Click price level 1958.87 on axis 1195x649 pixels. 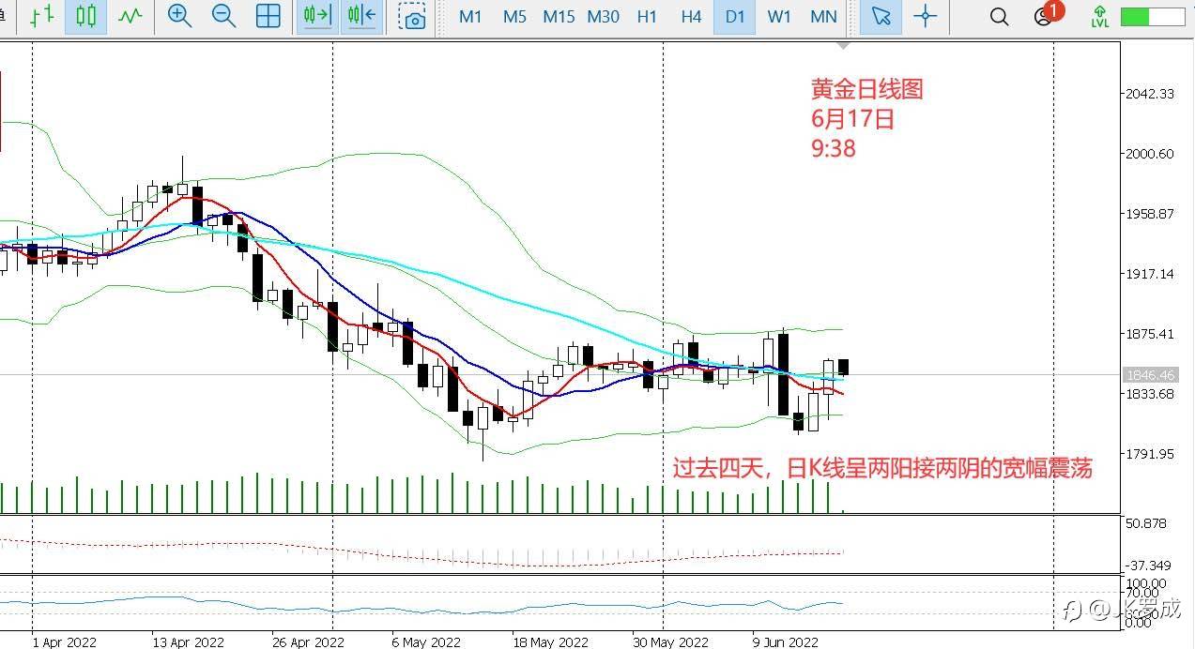(x=1150, y=214)
